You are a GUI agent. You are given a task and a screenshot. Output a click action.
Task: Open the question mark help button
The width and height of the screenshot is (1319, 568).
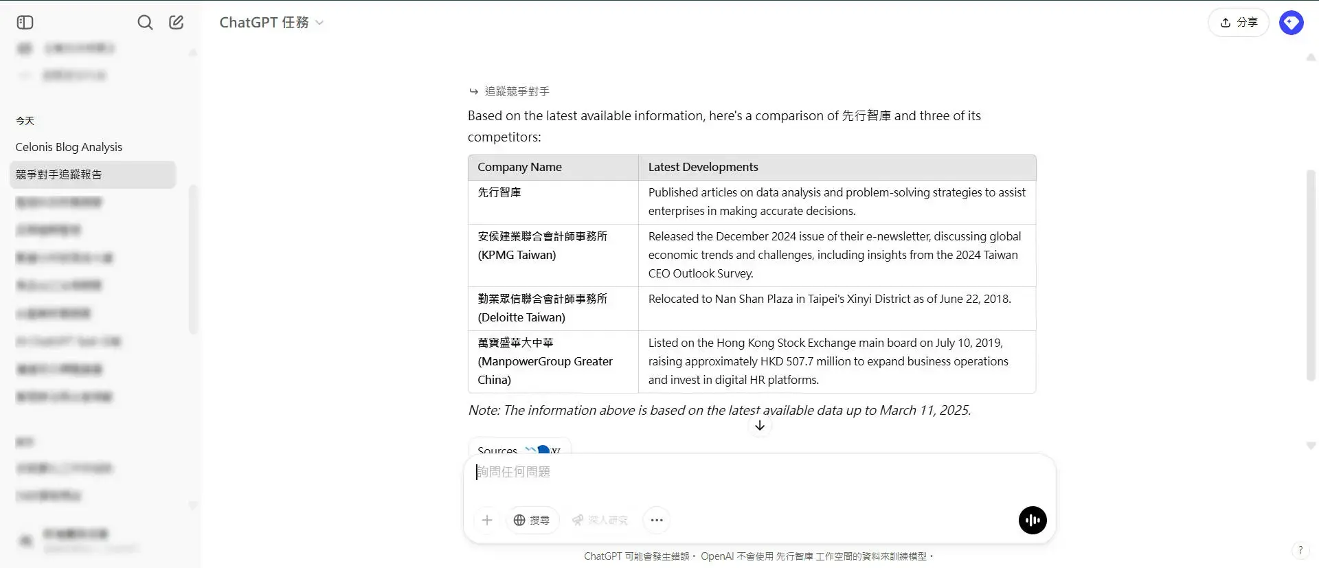point(1300,550)
